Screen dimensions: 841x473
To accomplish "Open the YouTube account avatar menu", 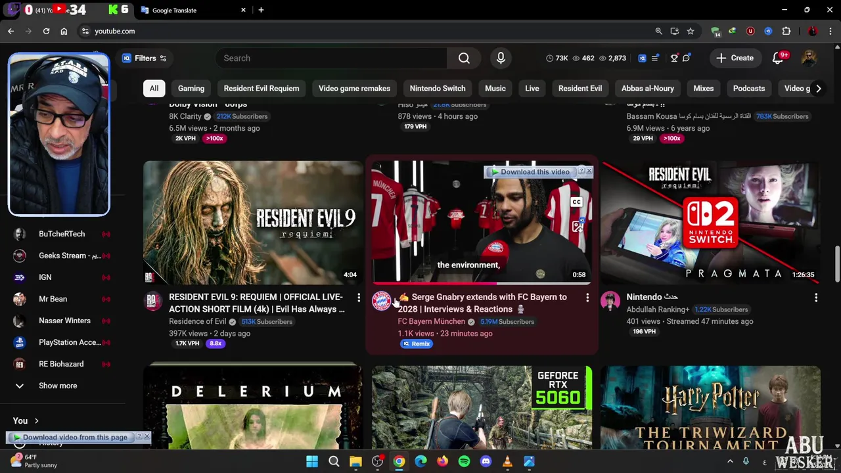I will 809,58.
